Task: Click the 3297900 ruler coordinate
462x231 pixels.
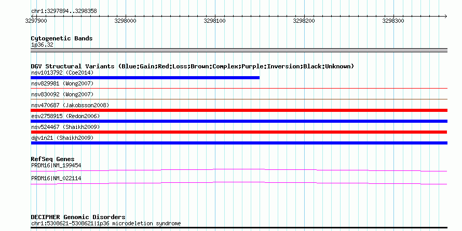Action: pyautogui.click(x=36, y=21)
